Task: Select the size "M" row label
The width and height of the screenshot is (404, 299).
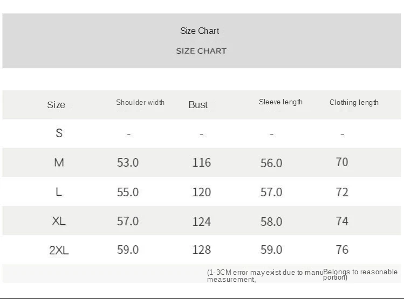Action: 59,162
